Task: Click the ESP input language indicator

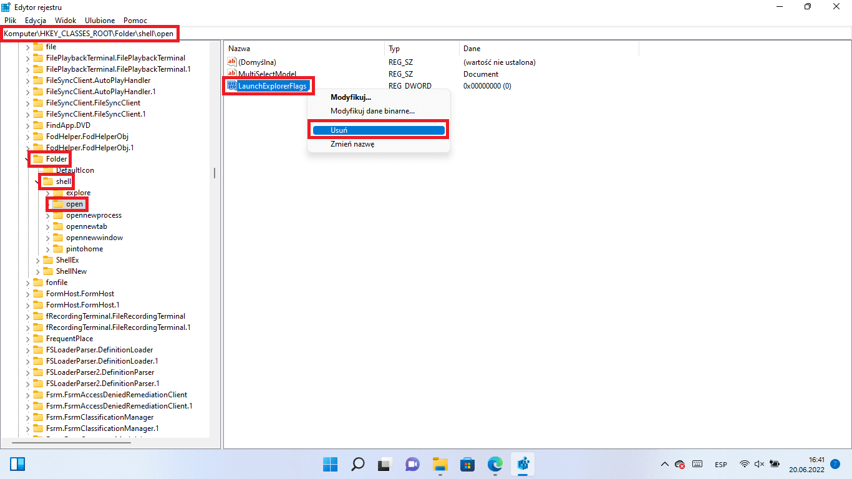Action: (721, 465)
